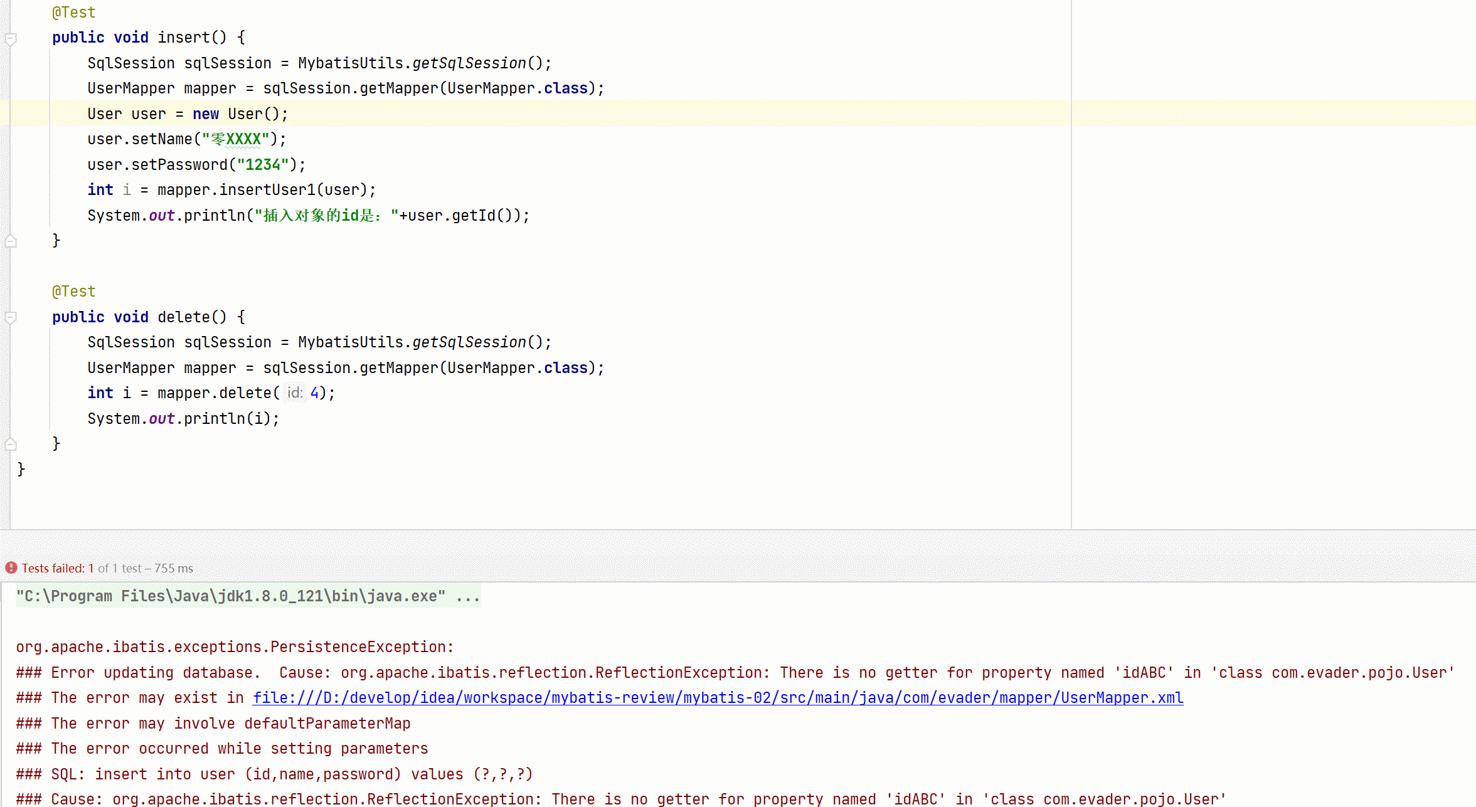Click the Tests failed status text
Viewport: 1476px width, 807px height.
58,568
